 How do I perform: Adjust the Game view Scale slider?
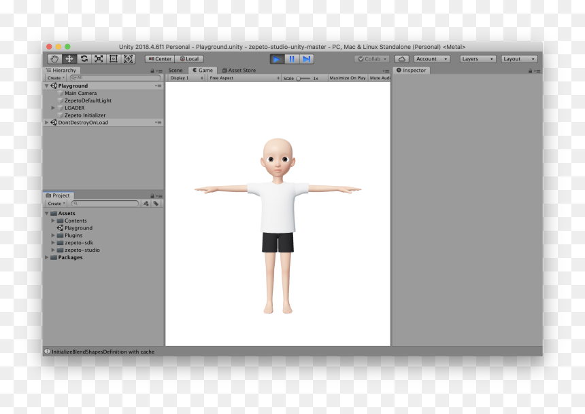click(x=303, y=78)
